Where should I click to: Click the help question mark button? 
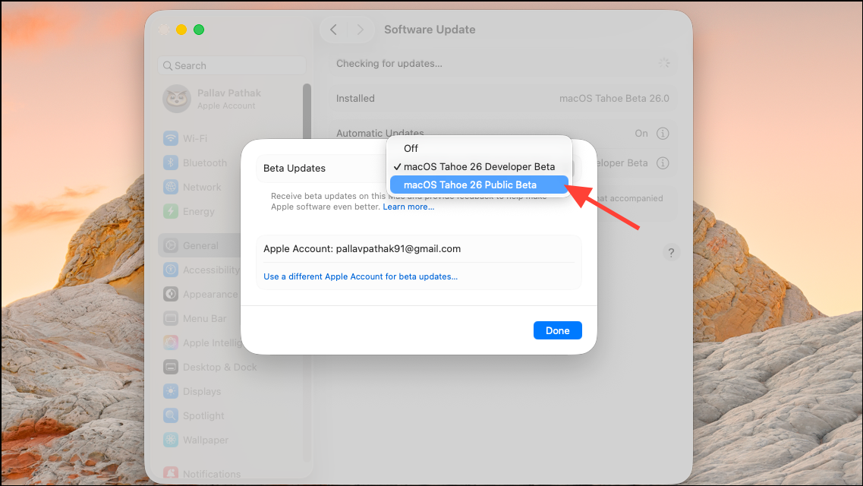pos(671,252)
